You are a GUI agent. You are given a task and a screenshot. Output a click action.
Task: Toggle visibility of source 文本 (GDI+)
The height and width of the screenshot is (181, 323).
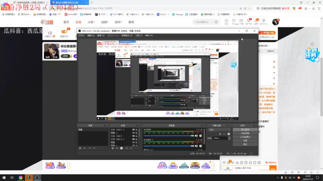coord(134,136)
